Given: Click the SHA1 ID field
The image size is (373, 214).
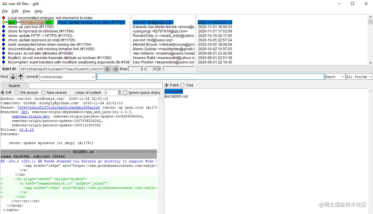Looking at the screenshot, I should (62, 69).
